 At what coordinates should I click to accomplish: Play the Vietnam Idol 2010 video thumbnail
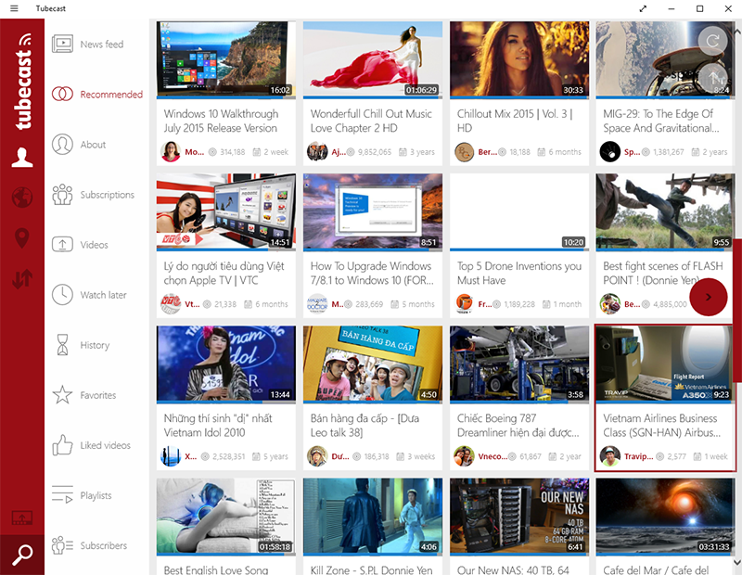[225, 364]
